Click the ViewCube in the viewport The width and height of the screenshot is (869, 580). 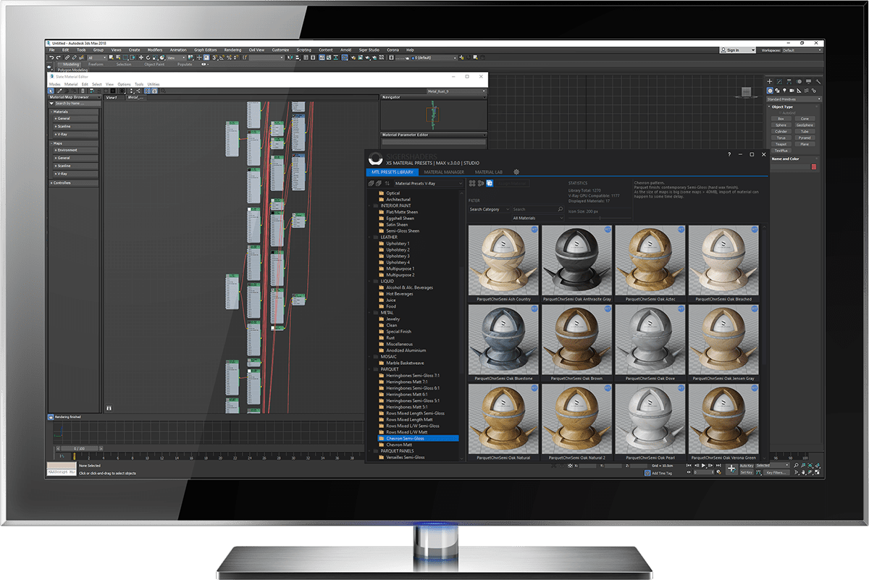pyautogui.click(x=745, y=92)
